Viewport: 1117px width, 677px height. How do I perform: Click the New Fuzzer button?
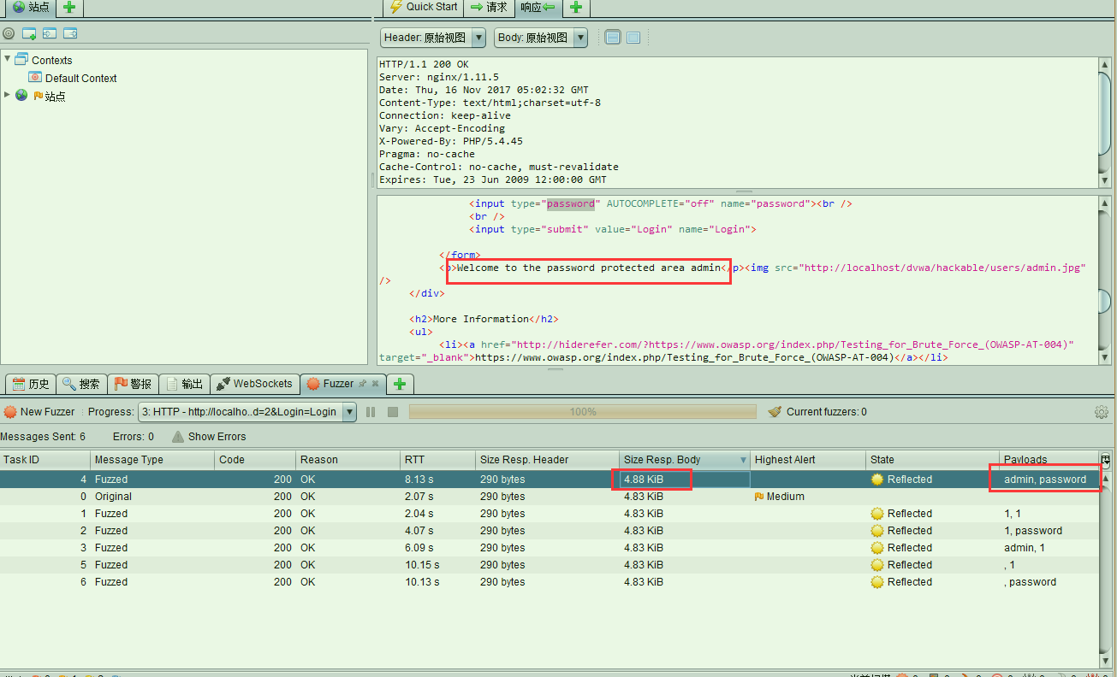(x=39, y=412)
